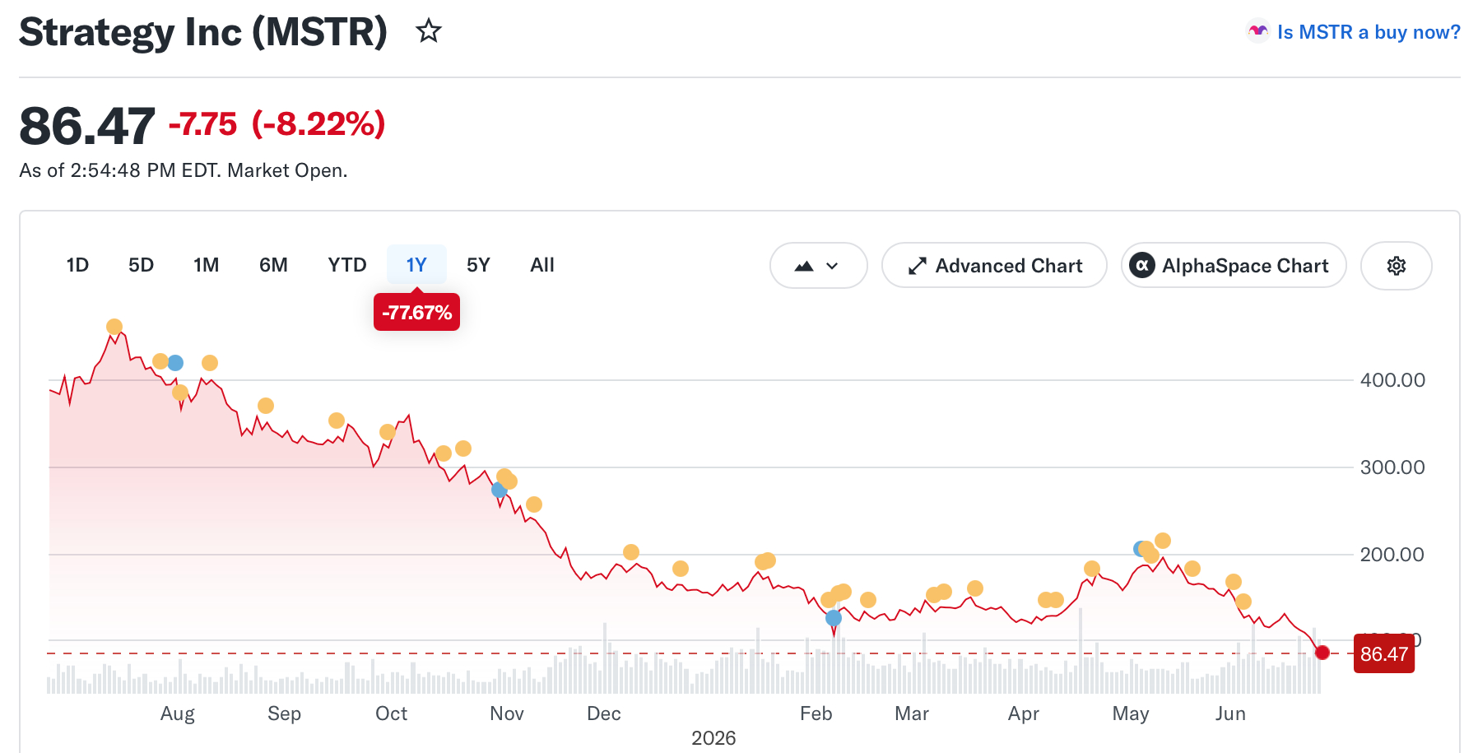Click the Aug month label
1478x753 pixels.
(x=178, y=713)
